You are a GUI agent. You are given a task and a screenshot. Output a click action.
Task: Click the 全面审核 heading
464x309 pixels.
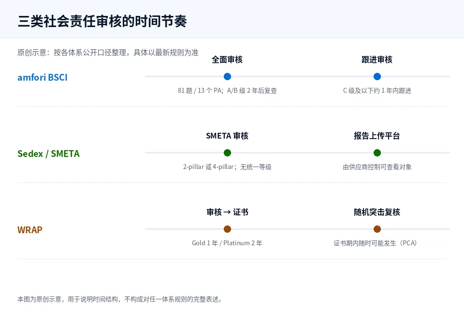tap(227, 59)
